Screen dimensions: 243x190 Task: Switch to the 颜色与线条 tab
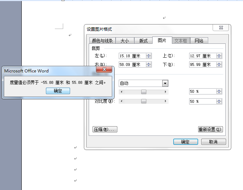click(x=102, y=41)
